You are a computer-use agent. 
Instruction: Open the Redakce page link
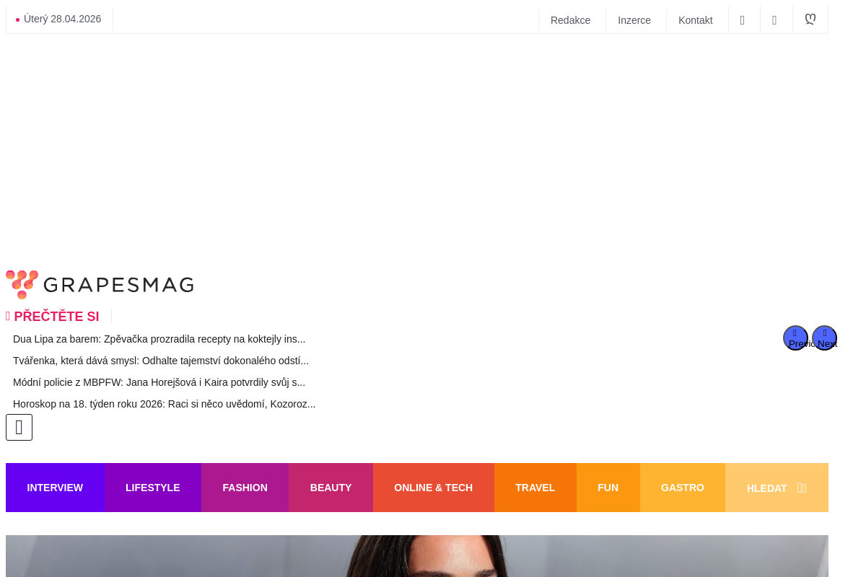click(571, 20)
